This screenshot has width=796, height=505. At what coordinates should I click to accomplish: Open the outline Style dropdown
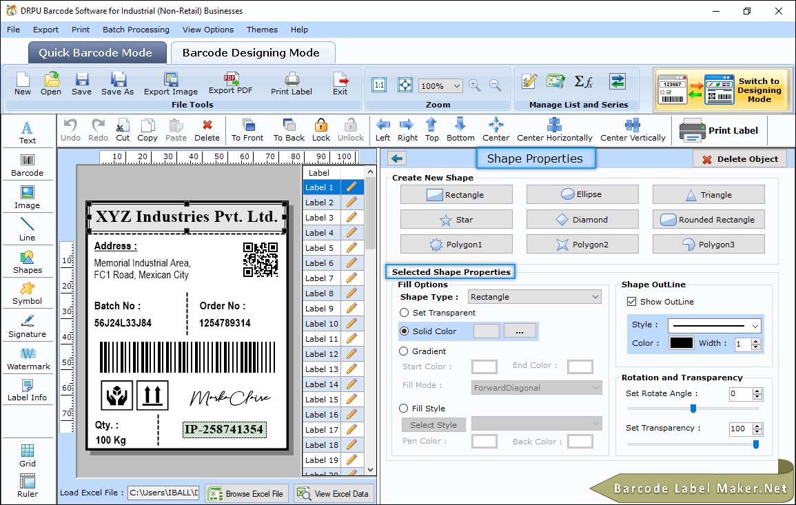pyautogui.click(x=715, y=326)
